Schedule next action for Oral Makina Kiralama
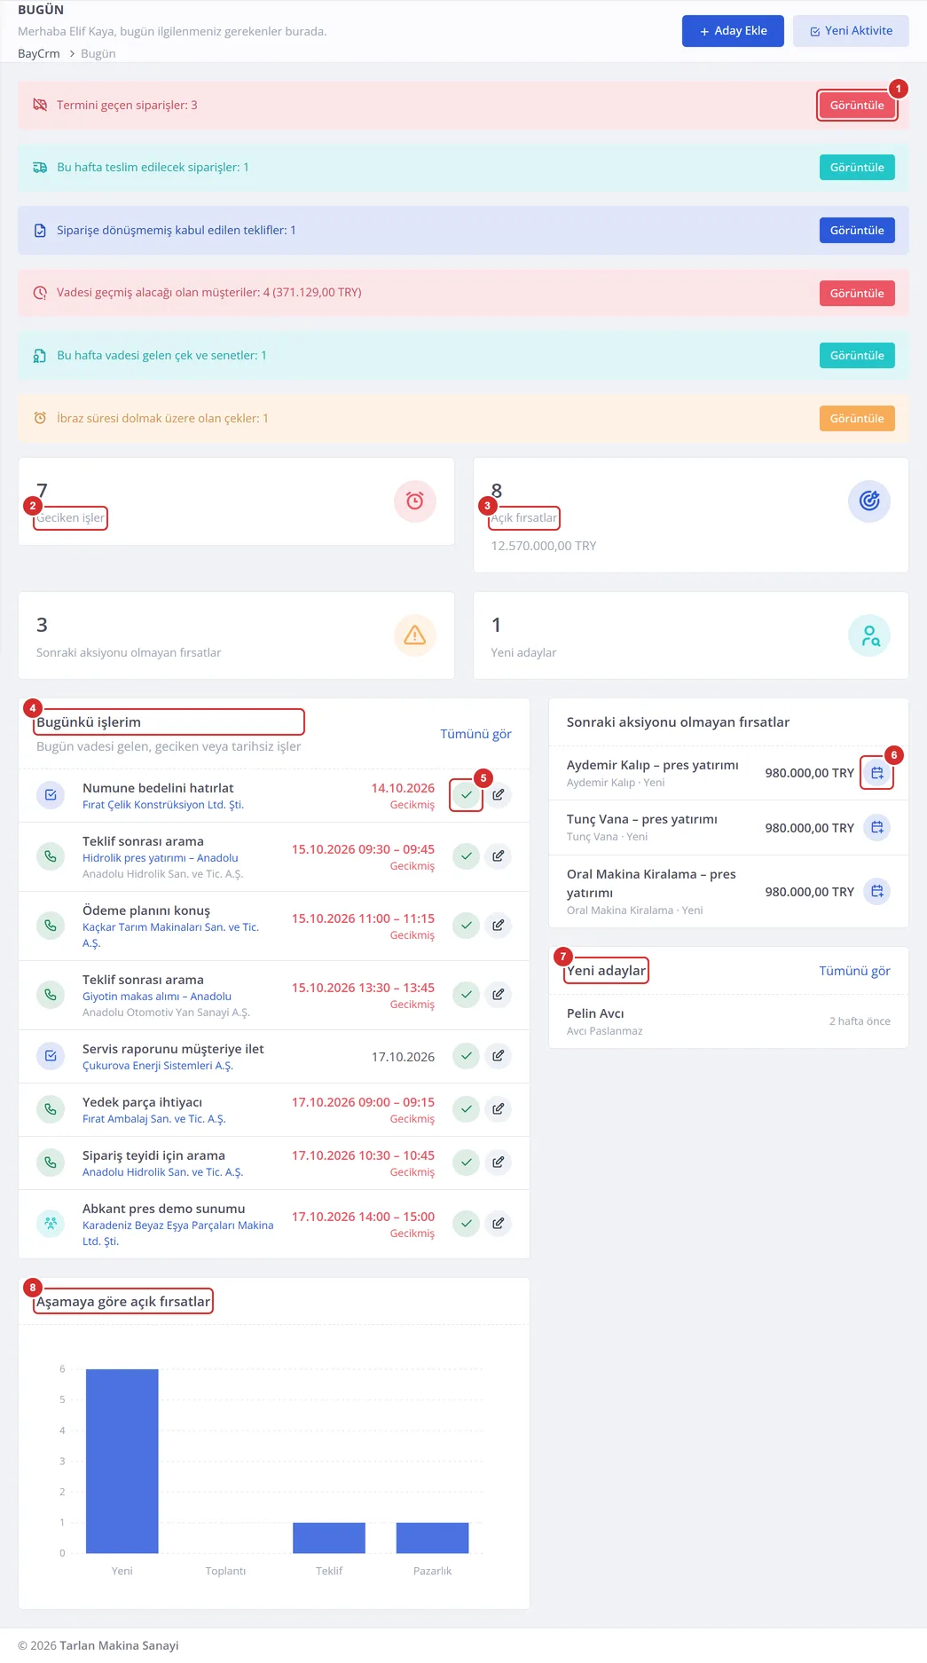 click(x=877, y=892)
